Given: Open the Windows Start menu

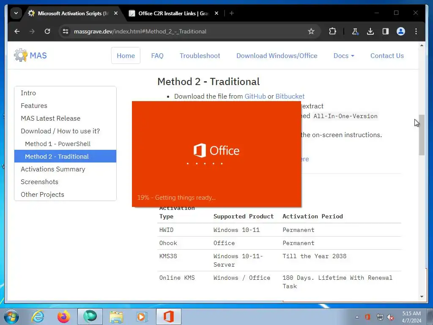Looking at the screenshot, I should (x=11, y=317).
